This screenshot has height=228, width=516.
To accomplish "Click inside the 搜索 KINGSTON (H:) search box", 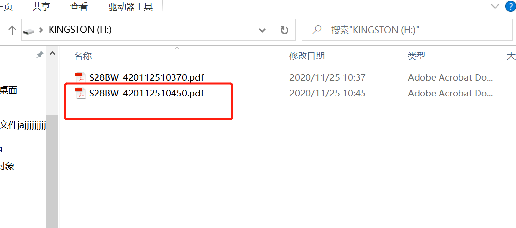I will click(407, 30).
